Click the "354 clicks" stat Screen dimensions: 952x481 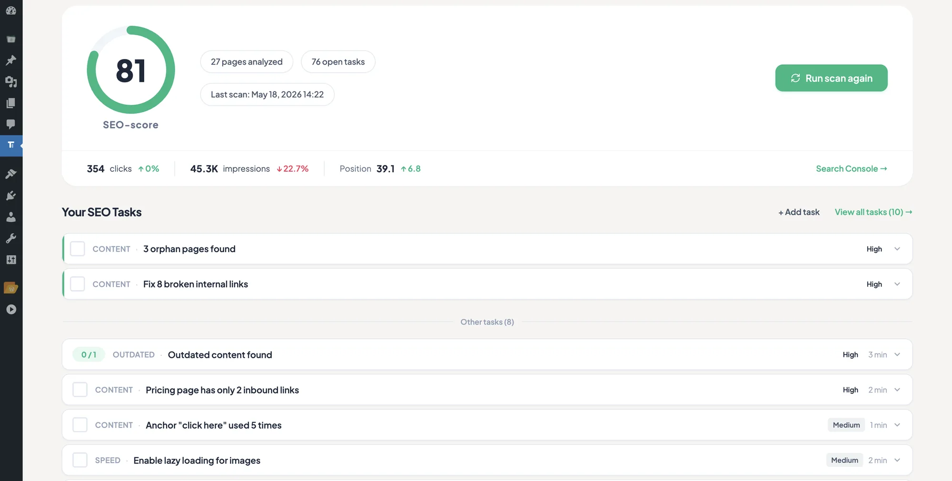[109, 169]
